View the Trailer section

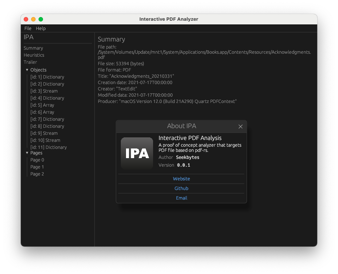pyautogui.click(x=30, y=62)
